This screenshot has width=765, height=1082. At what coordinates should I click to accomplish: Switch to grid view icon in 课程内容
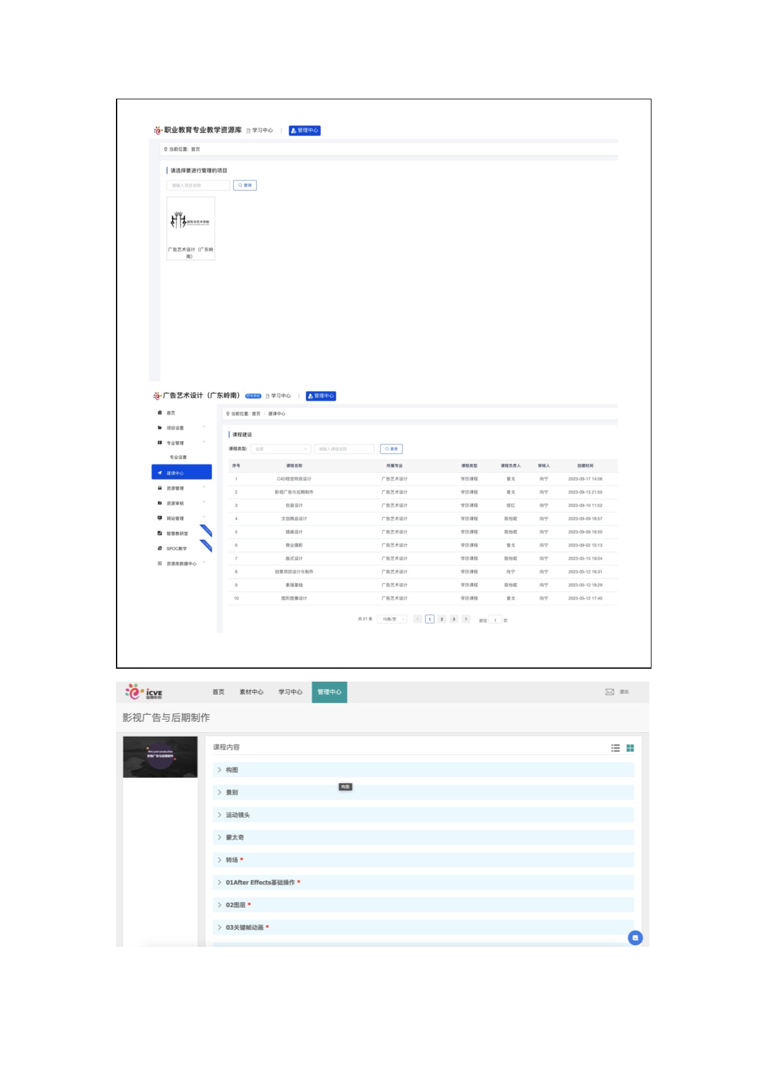pos(630,748)
